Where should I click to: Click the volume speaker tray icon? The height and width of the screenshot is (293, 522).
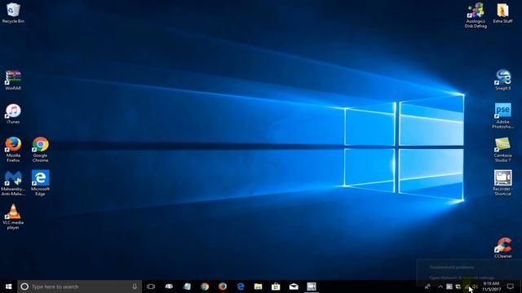(476, 286)
